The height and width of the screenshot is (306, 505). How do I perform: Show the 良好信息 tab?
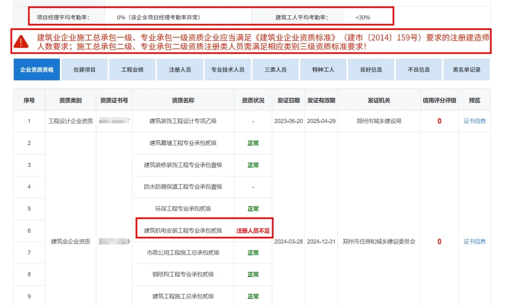[371, 70]
